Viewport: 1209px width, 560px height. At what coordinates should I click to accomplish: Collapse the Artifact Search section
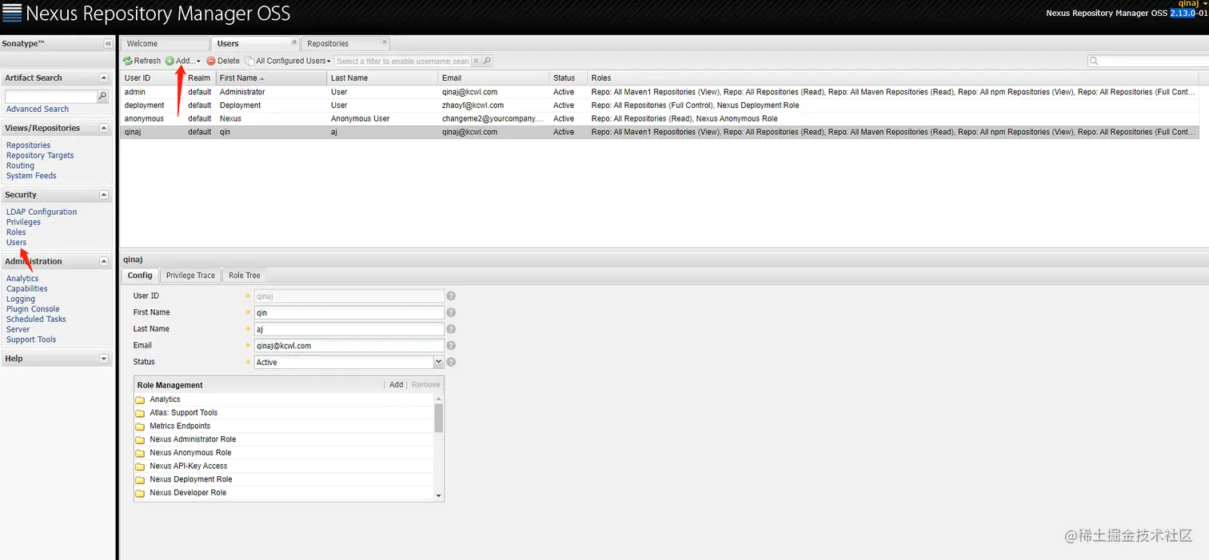coord(103,77)
